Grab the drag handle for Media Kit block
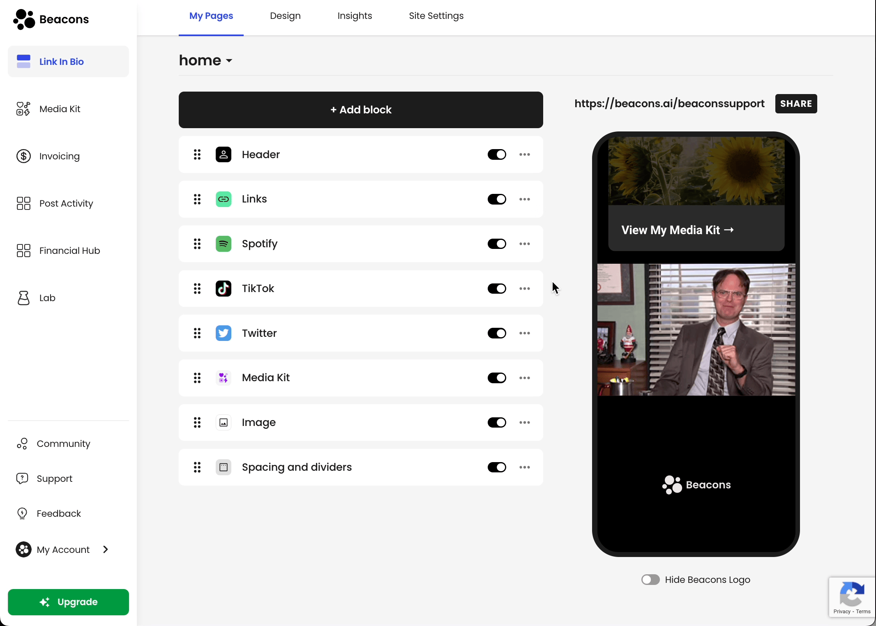Viewport: 876px width, 626px height. (x=197, y=378)
